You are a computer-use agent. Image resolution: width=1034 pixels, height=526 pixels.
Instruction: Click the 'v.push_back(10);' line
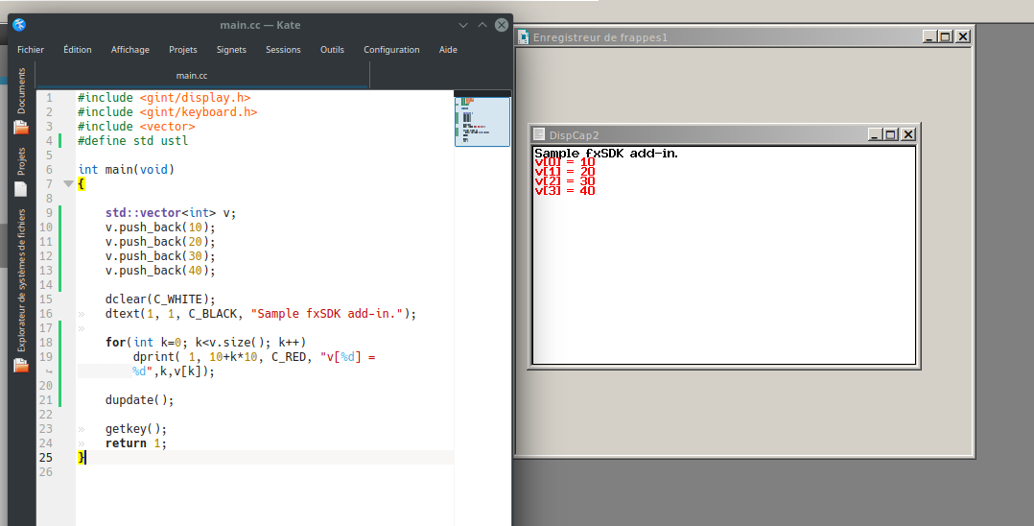(160, 227)
